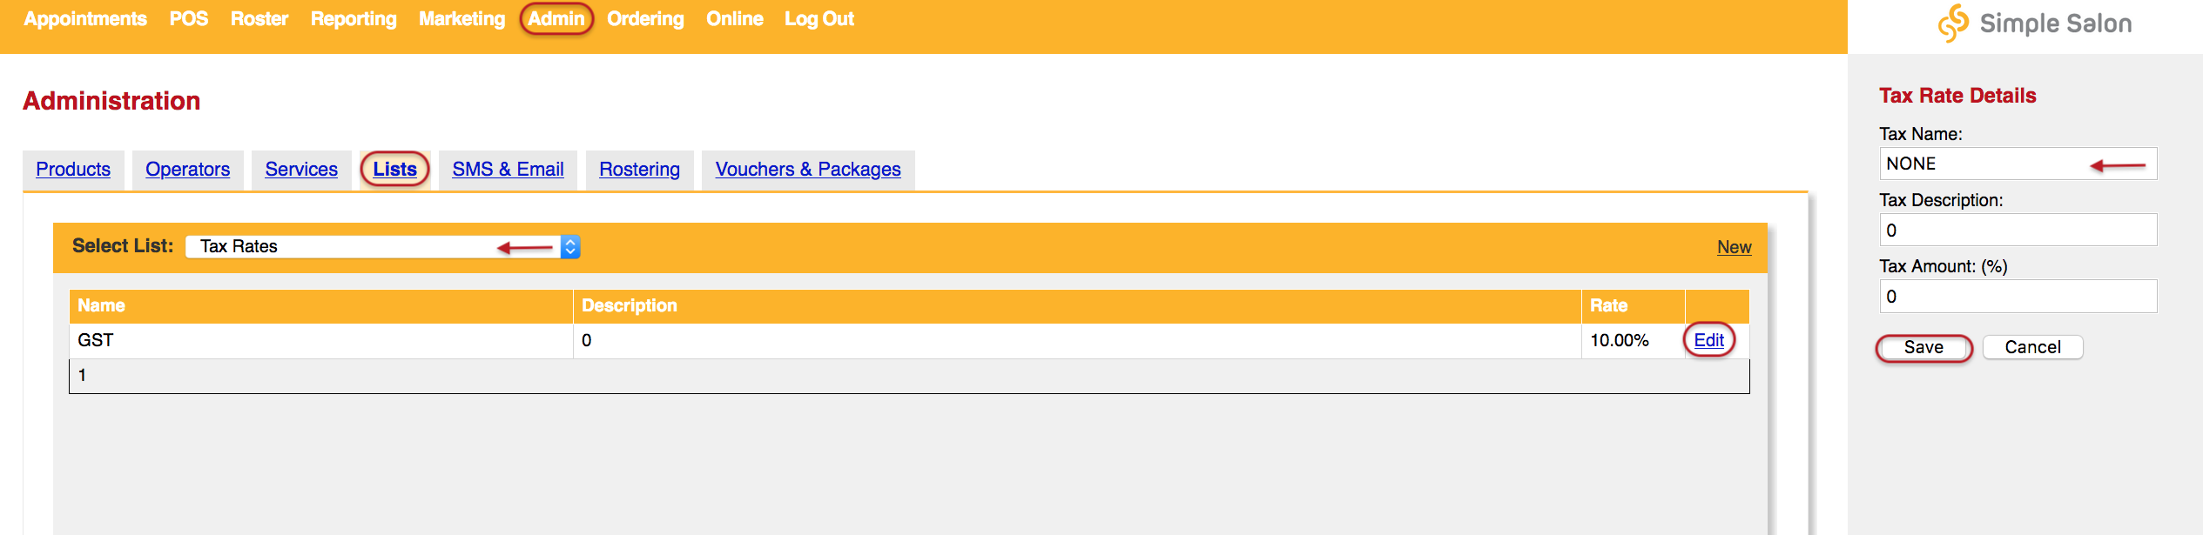Go to the Appointments menu
2203x535 pixels.
(x=85, y=19)
